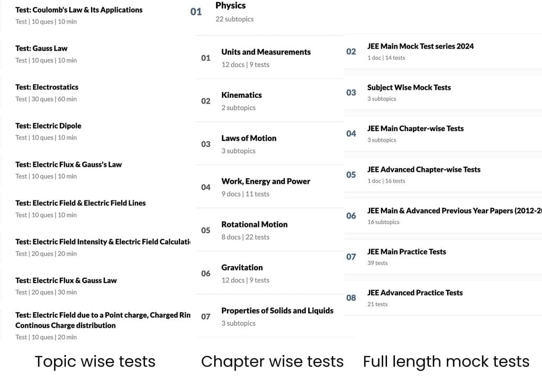The image size is (542, 383).
Task: Open Test: Electric Flux & Gauss Law
Action: 66,280
